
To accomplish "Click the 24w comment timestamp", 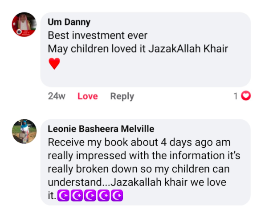I will pos(57,96).
